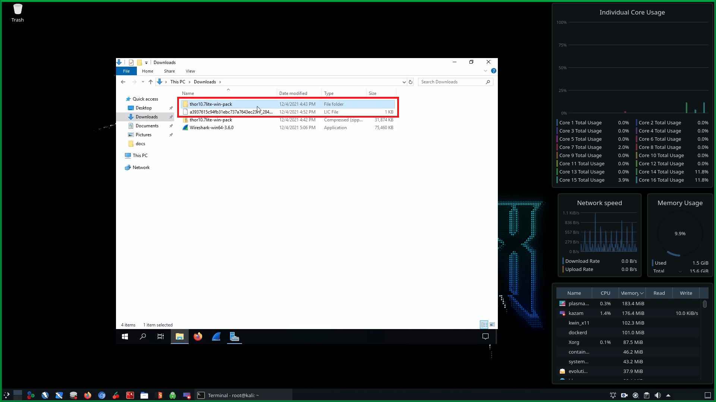716x402 pixels.
Task: Go up one folder level
Action: pyautogui.click(x=151, y=82)
